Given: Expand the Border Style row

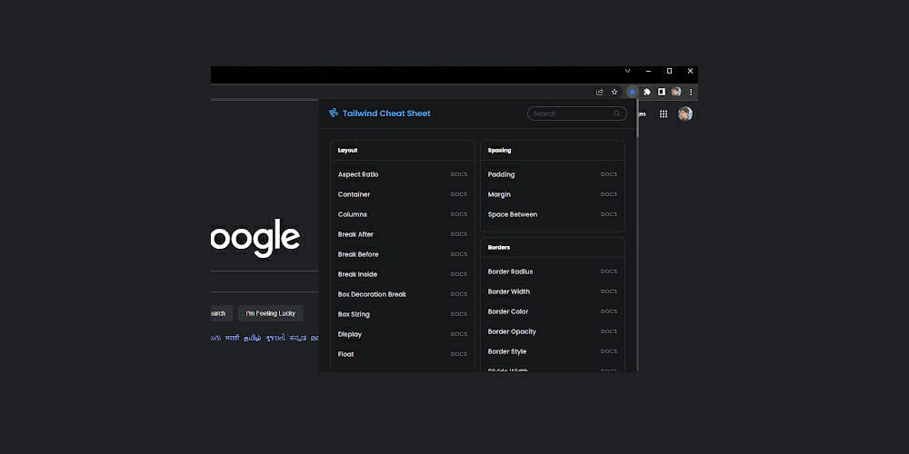Looking at the screenshot, I should [553, 351].
